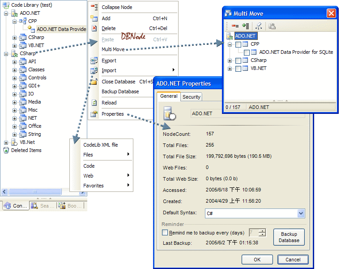The height and width of the screenshot is (269, 358).
Task: Click the Collapse Node menu icon
Action: pos(94,7)
